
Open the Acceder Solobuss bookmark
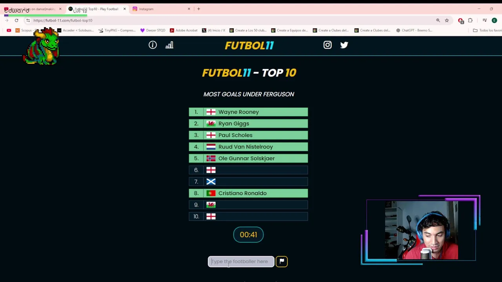pyautogui.click(x=75, y=30)
